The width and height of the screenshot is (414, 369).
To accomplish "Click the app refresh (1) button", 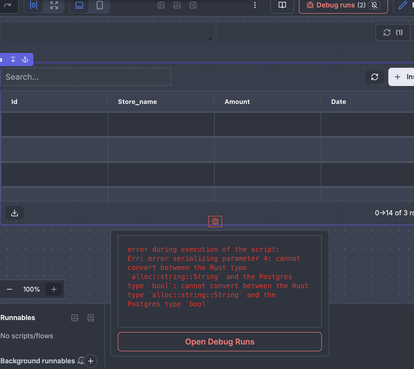I will point(393,32).
